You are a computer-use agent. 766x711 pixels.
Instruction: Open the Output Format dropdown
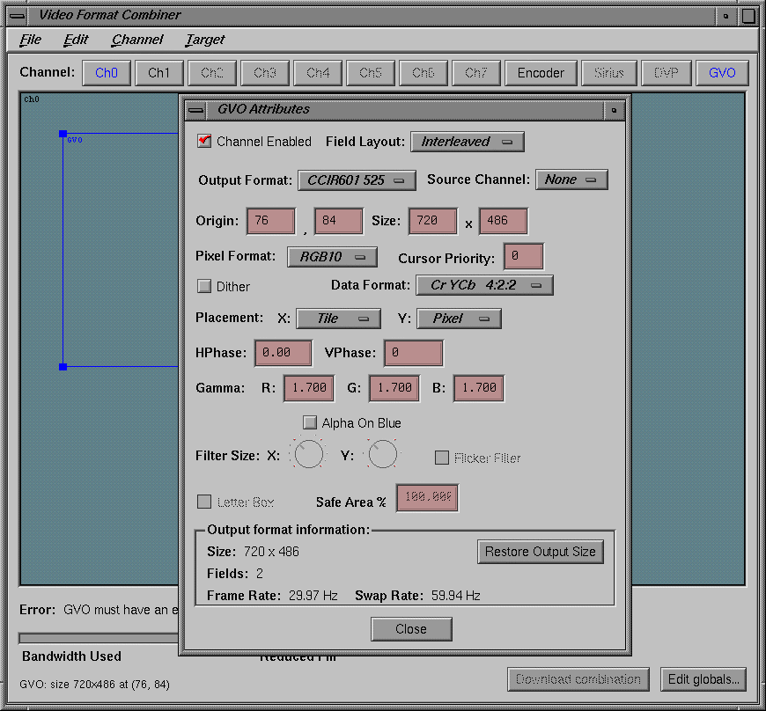356,180
